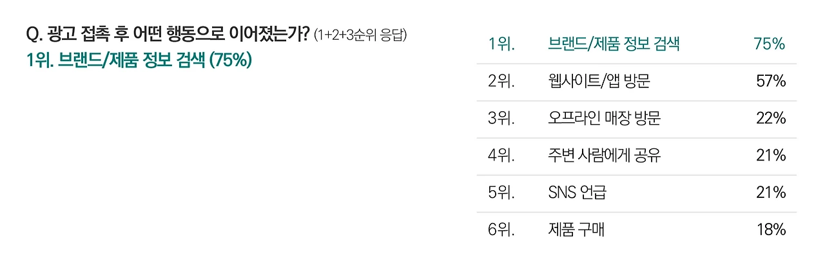Viewport: 825px width, 275px height.
Task: Click the 제품 구매 row
Action: 636,230
